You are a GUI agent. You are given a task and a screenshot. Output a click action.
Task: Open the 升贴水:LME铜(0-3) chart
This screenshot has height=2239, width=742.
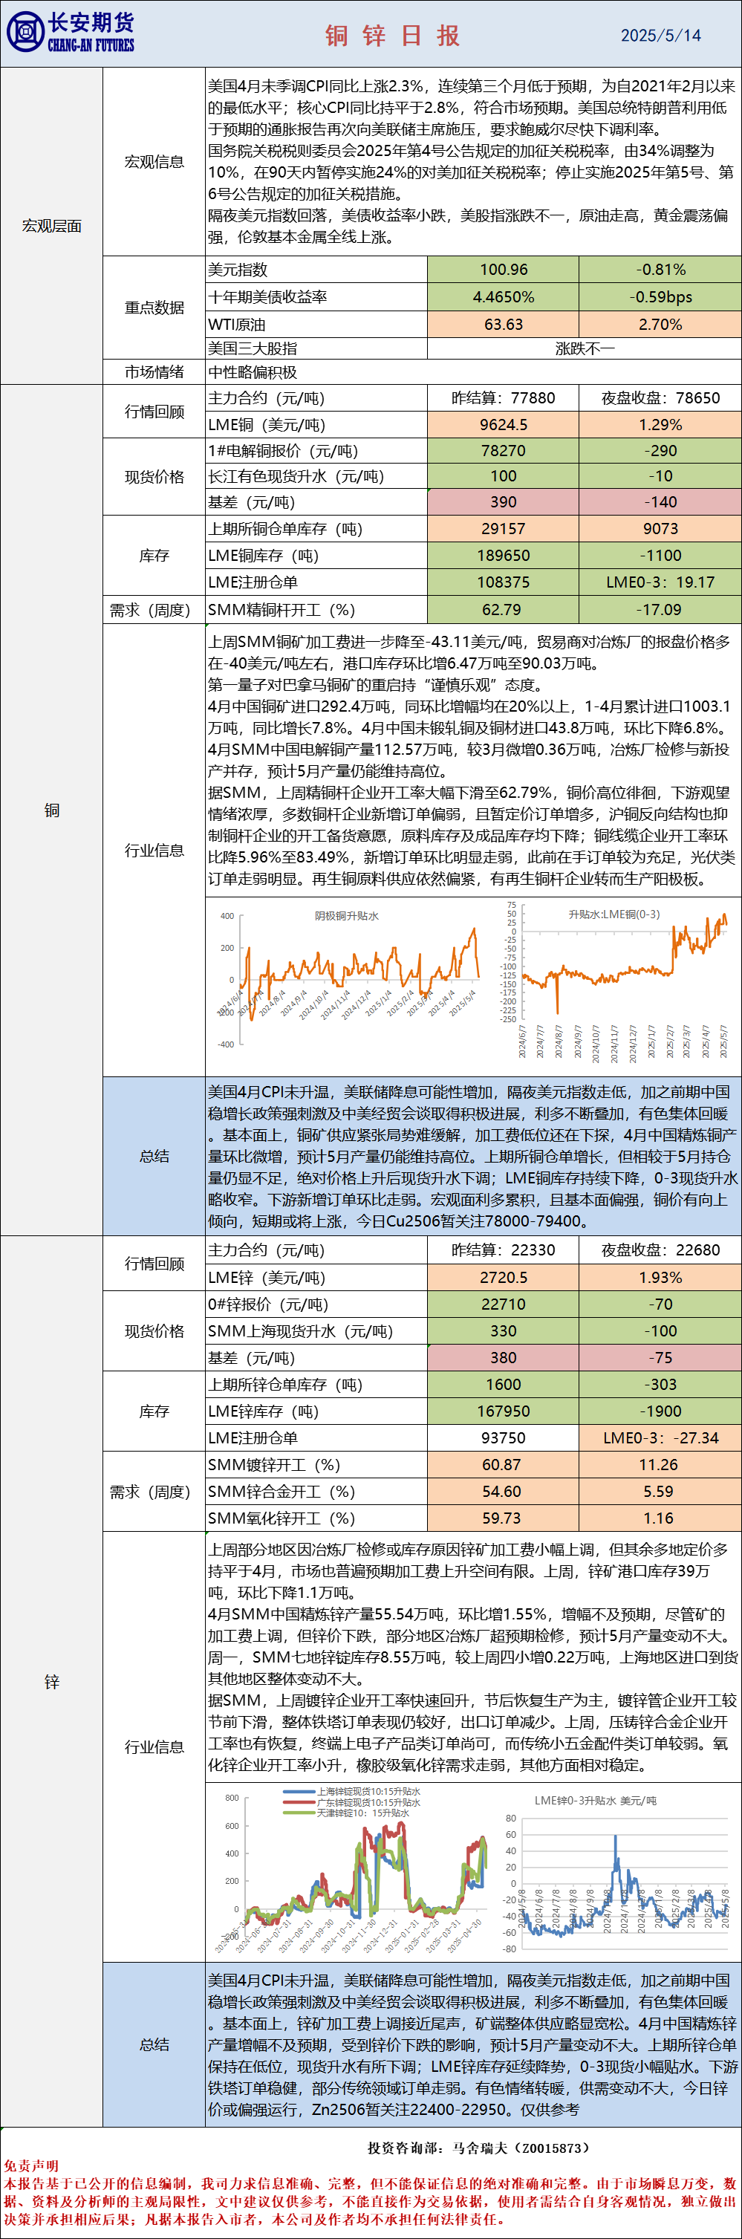tap(615, 981)
